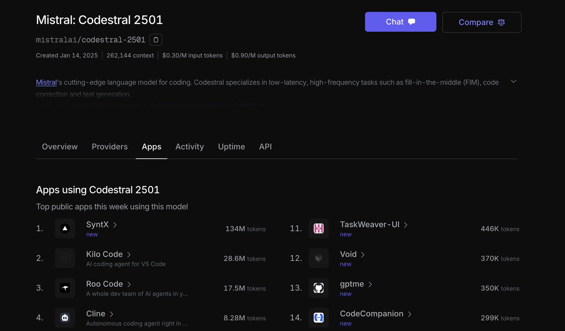
Task: Copy the mistralai/codestral-2501 model ID
Action: click(x=156, y=40)
